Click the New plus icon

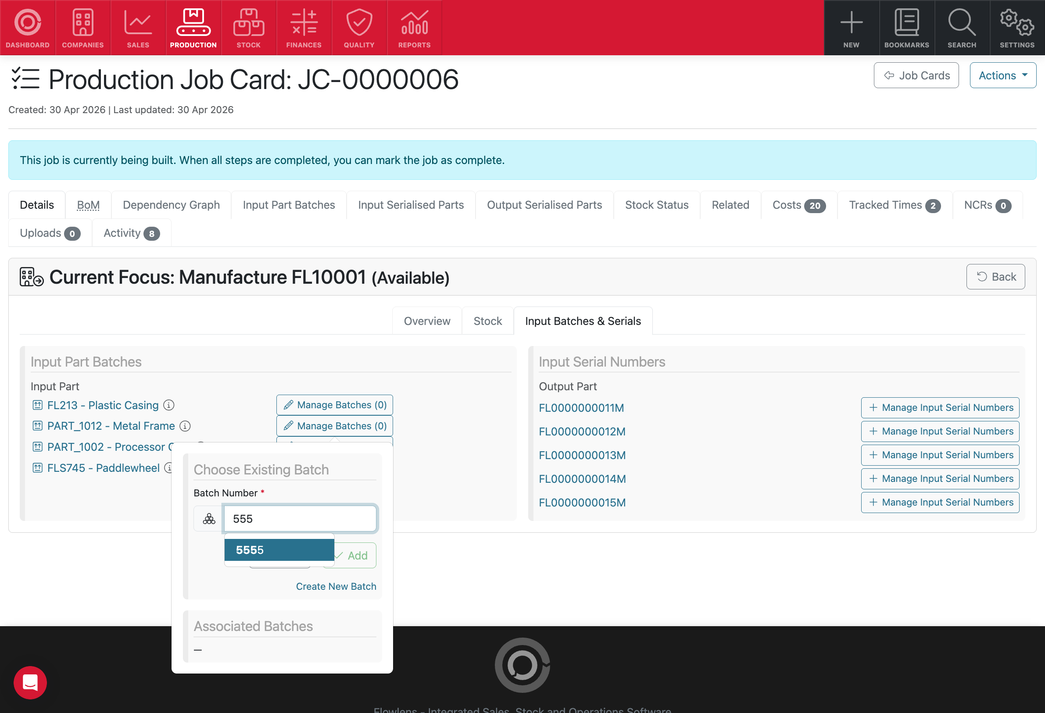point(852,28)
